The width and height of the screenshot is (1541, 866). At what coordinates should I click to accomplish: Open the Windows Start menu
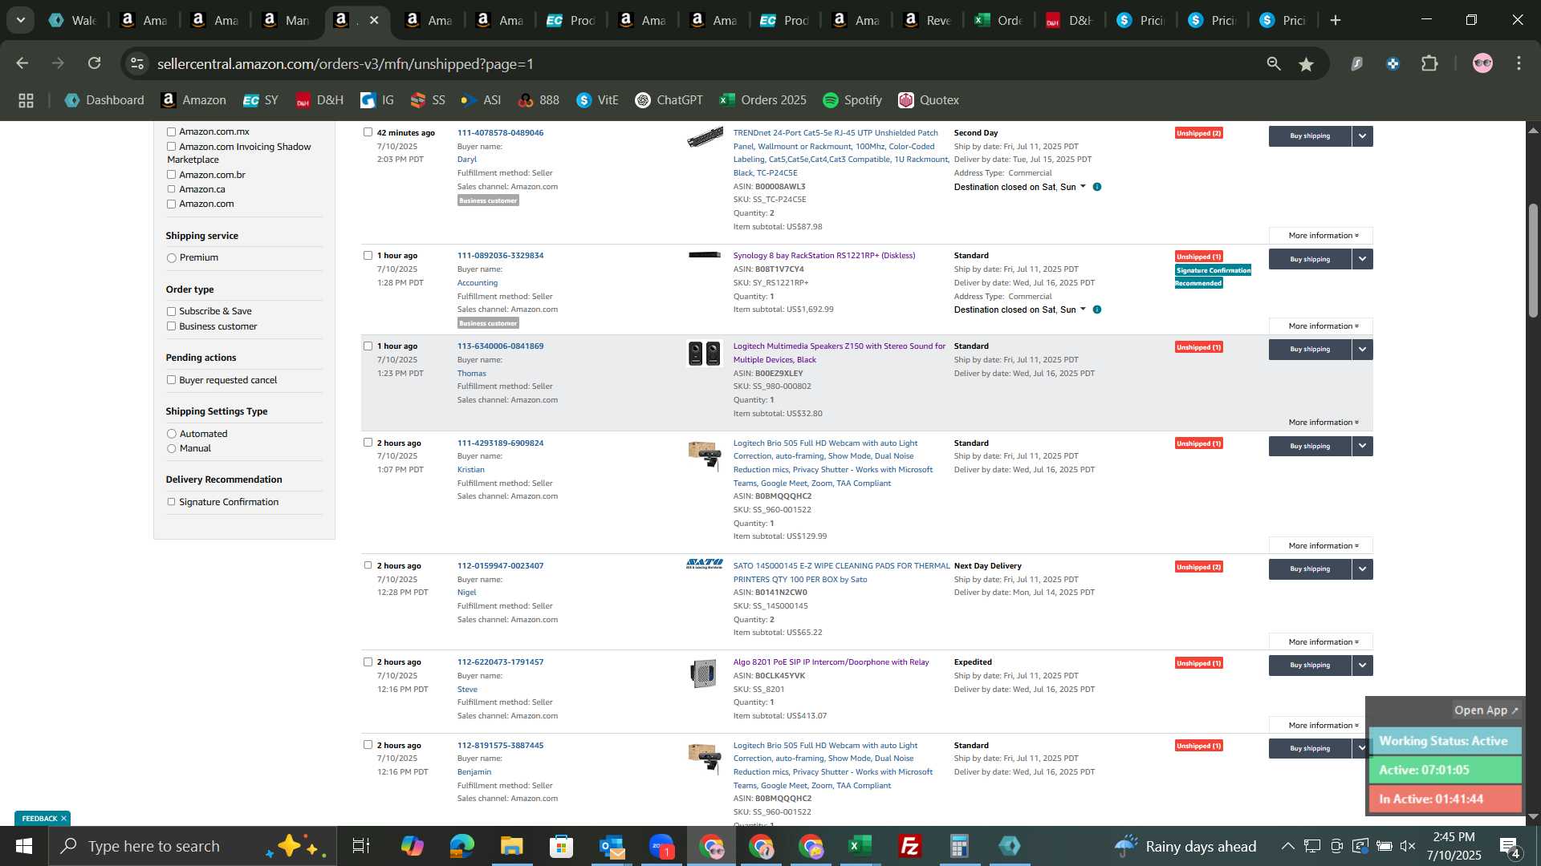(x=23, y=846)
